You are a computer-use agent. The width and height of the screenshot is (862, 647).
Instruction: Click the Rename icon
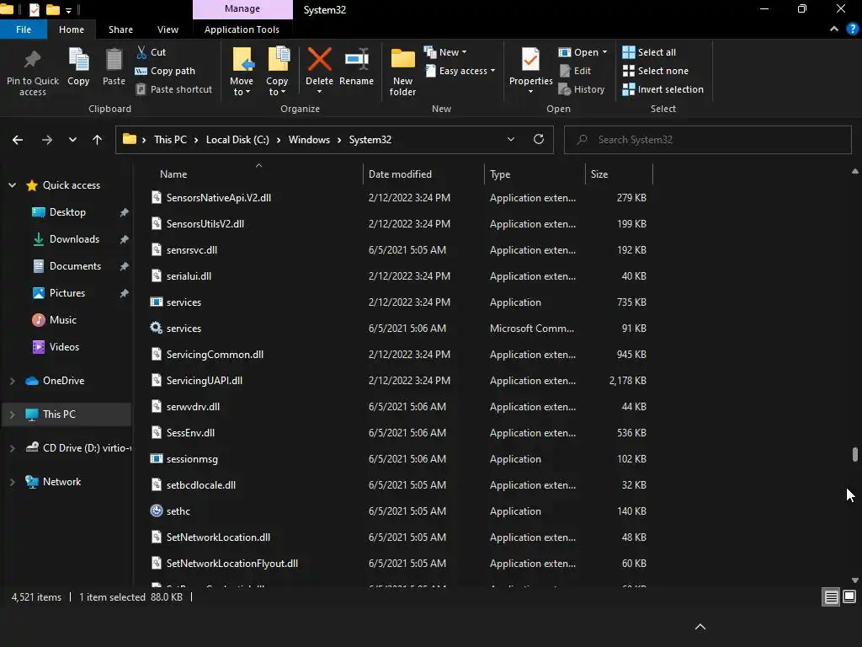tap(357, 60)
